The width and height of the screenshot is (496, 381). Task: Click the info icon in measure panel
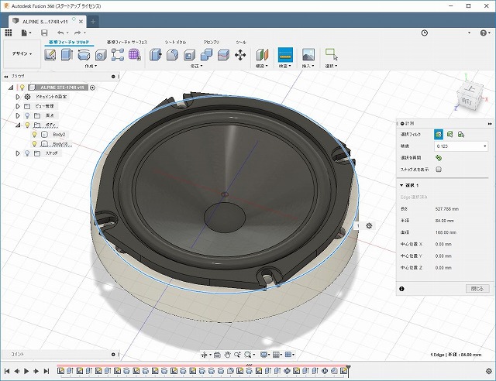(x=401, y=289)
